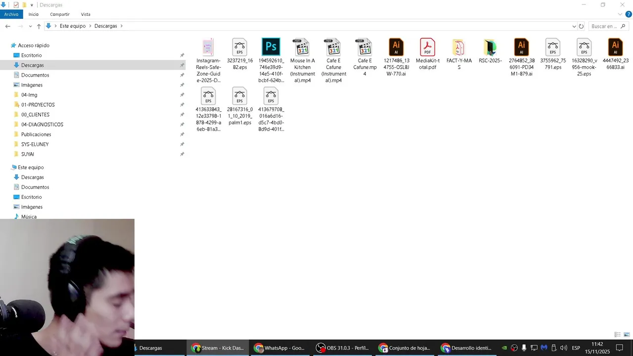Select the Instagram-Reels-Safe-Zone-Guide file
This screenshot has width=633, height=356.
tap(208, 60)
